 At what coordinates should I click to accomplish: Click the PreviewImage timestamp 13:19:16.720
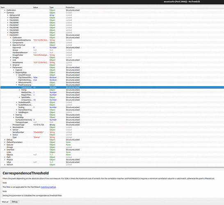pyautogui.click(x=39, y=125)
